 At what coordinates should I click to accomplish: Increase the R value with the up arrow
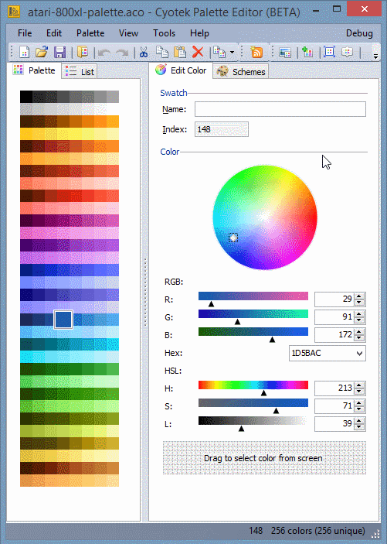(x=359, y=296)
